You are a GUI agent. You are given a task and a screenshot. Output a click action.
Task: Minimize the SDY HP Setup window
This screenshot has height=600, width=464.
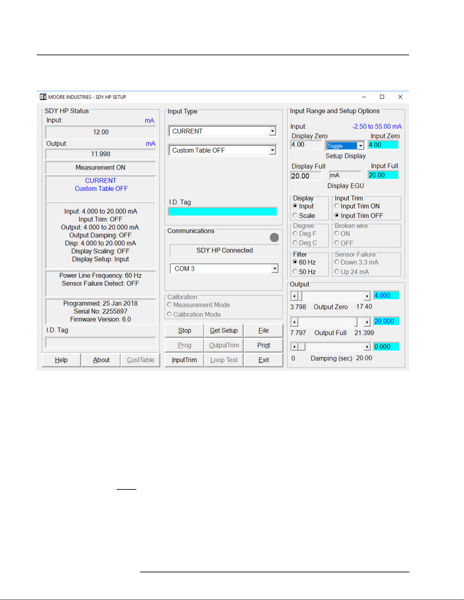[x=364, y=97]
